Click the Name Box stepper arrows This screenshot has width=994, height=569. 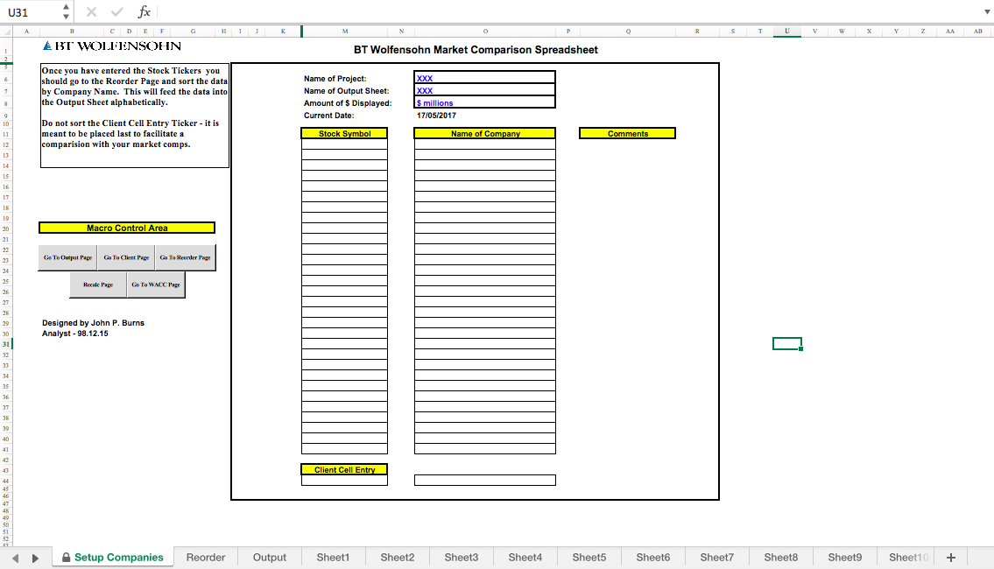(66, 12)
